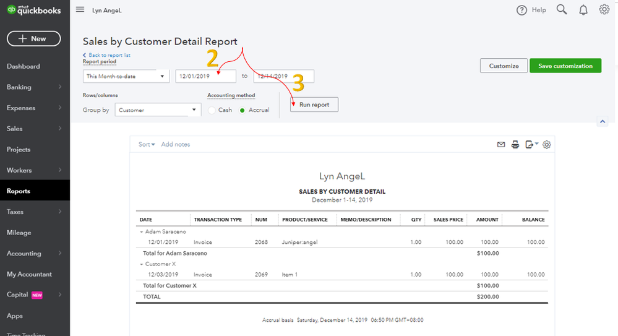Click the NUM column header
This screenshot has width=618, height=336.
coord(261,220)
